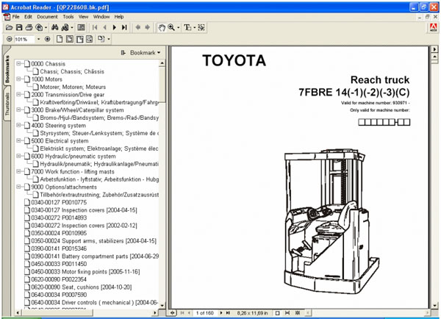
Task: Set view to Actual Size icon
Action: click(x=60, y=39)
